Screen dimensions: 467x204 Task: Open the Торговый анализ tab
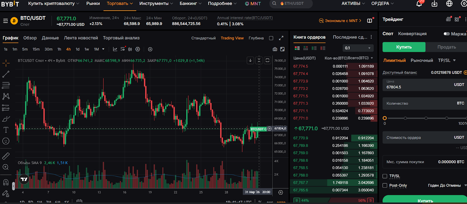point(121,38)
